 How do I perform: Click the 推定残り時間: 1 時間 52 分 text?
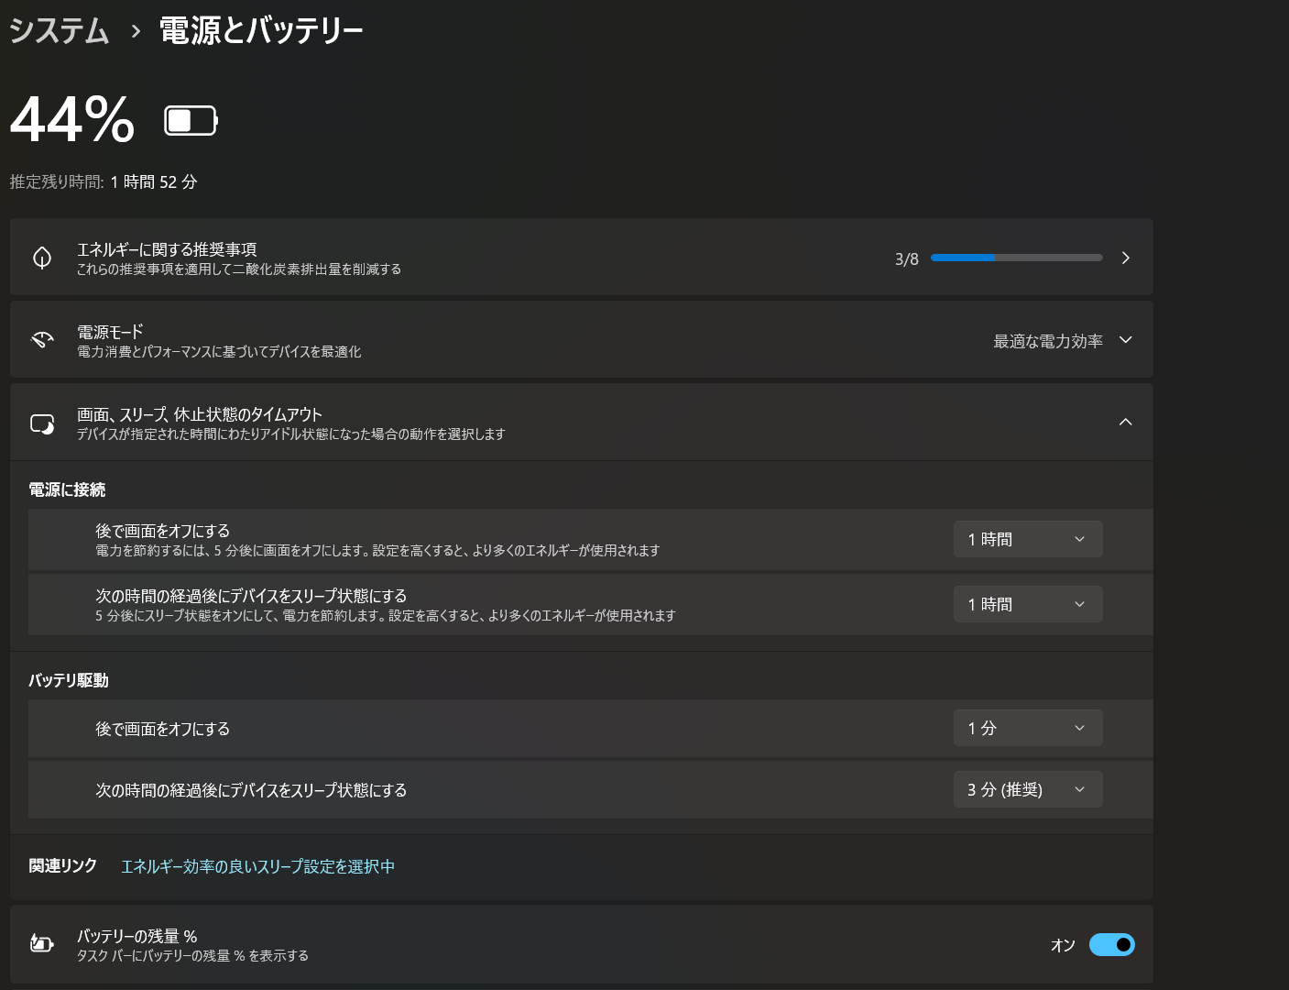[x=104, y=181]
